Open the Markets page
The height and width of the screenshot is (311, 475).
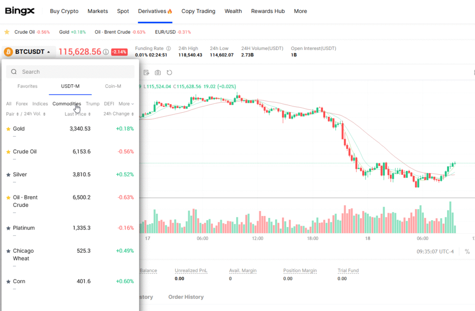click(x=97, y=11)
